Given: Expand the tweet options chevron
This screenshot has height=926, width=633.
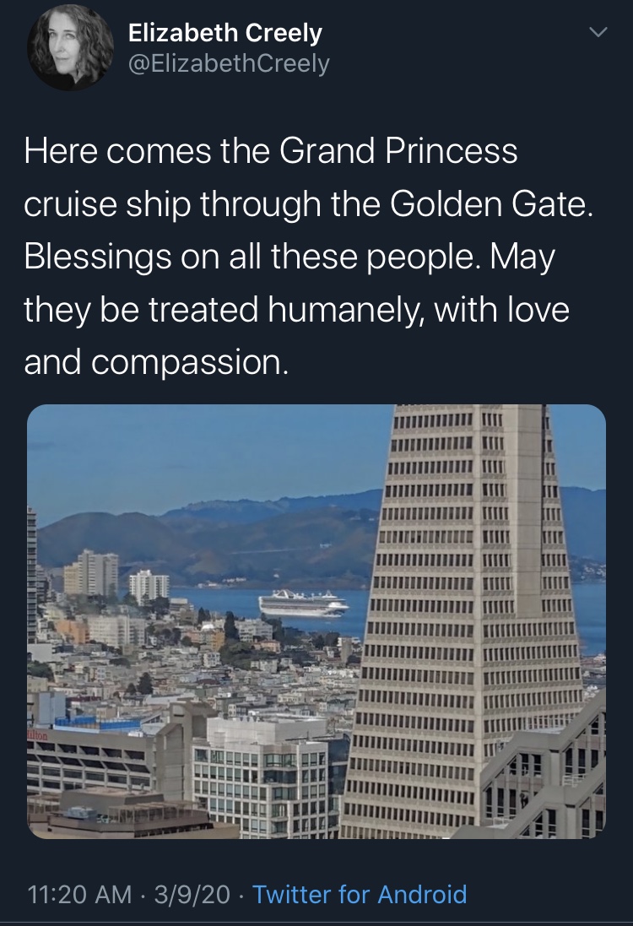Looking at the screenshot, I should [597, 33].
